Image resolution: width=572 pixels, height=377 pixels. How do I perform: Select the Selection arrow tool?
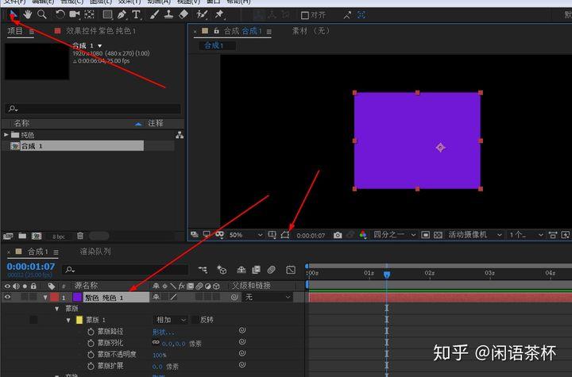14,14
